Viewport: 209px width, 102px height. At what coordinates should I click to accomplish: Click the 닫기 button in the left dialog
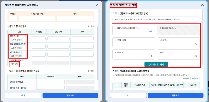point(23,95)
